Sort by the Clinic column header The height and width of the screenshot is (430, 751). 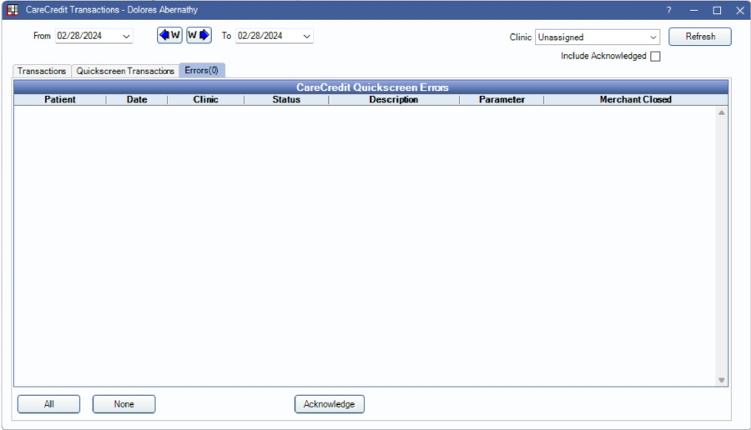(x=206, y=99)
